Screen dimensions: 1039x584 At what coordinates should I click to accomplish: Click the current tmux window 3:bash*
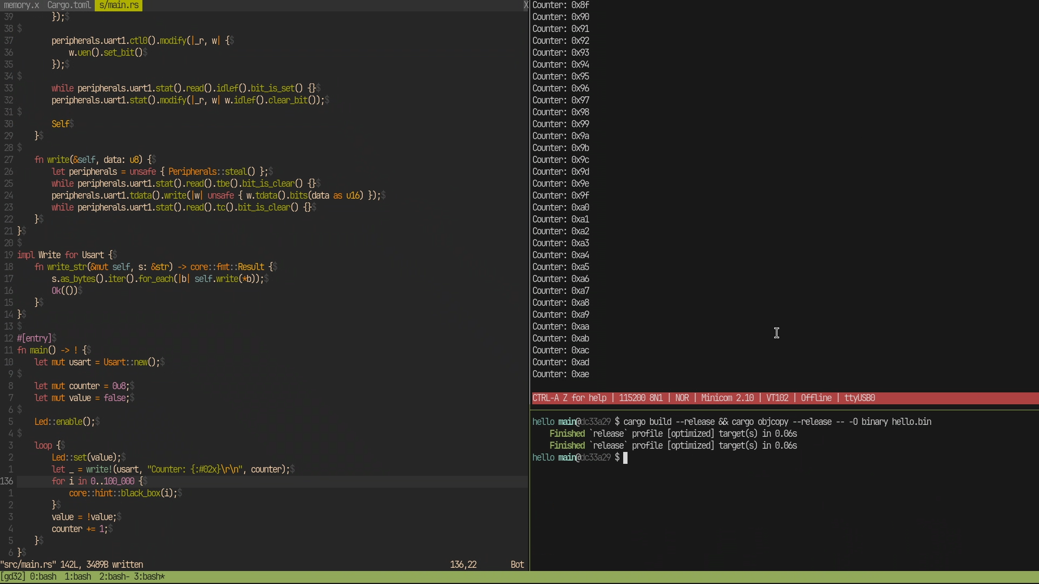click(149, 577)
